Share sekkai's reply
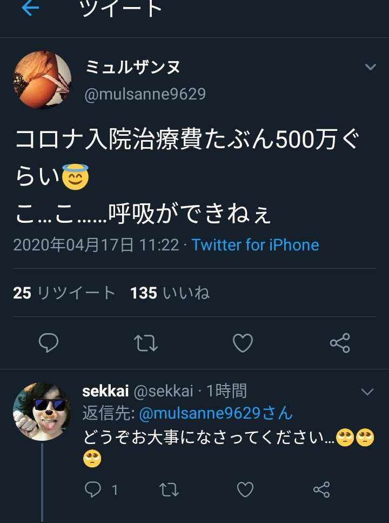The image size is (389, 523). pyautogui.click(x=321, y=489)
